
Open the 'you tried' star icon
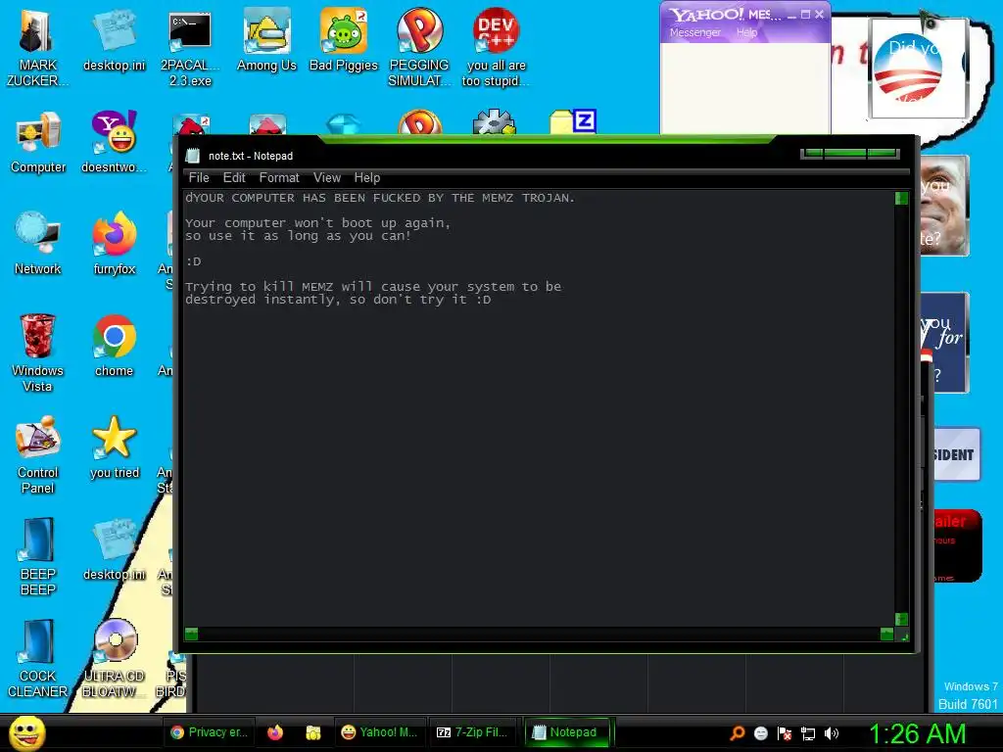114,446
